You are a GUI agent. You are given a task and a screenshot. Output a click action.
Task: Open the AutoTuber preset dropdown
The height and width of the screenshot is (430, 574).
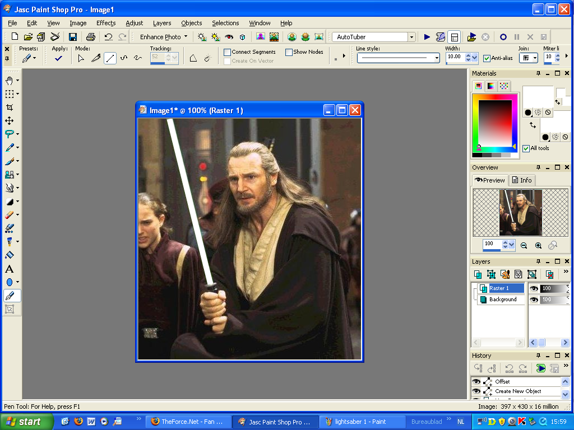coord(410,36)
